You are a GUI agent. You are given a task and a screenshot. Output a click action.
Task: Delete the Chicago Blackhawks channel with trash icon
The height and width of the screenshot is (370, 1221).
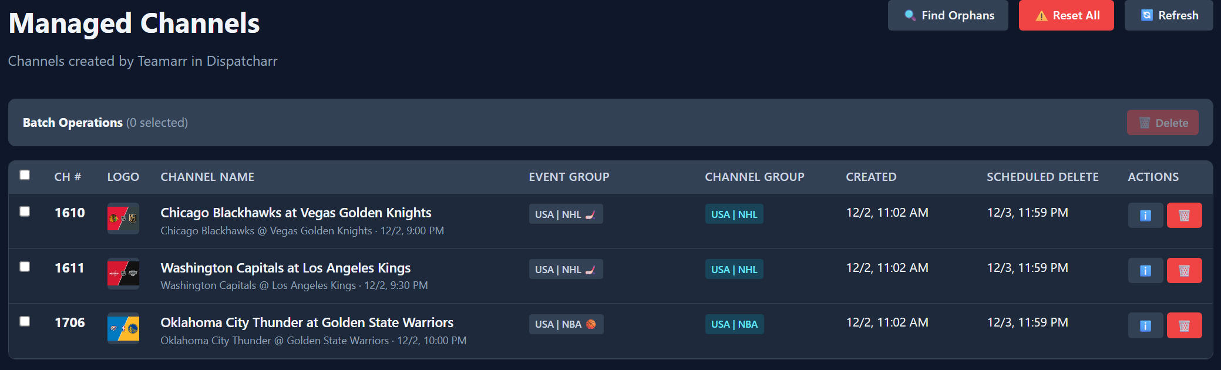(x=1184, y=216)
